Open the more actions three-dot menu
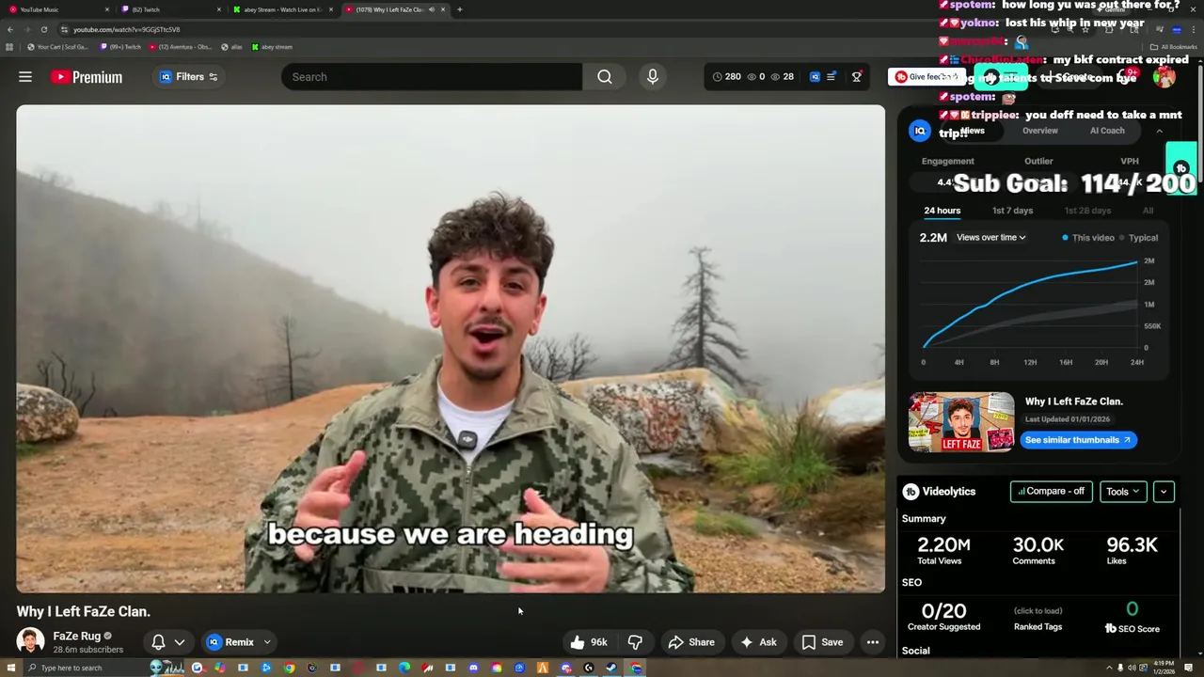1204x677 pixels. [873, 642]
